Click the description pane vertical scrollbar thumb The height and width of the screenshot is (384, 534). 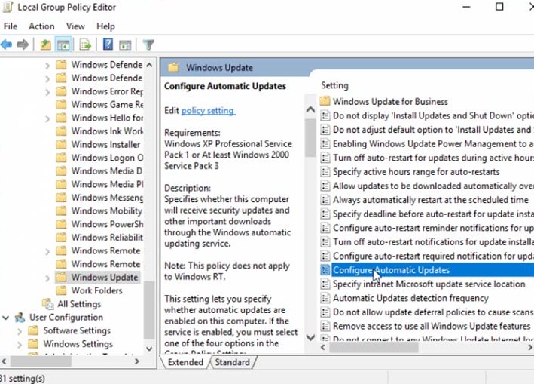click(x=310, y=138)
